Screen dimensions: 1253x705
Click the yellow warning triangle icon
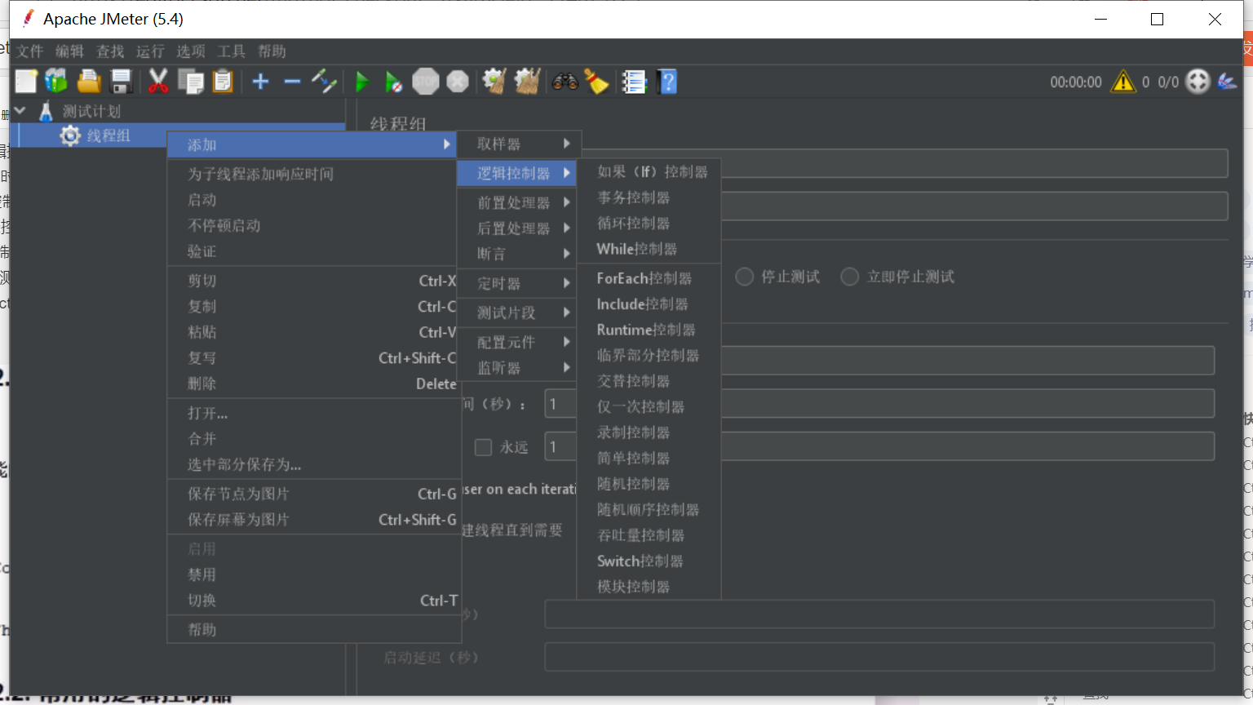pos(1123,82)
